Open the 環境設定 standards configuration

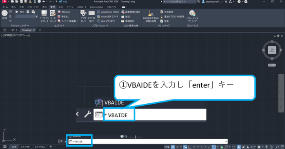point(128,21)
